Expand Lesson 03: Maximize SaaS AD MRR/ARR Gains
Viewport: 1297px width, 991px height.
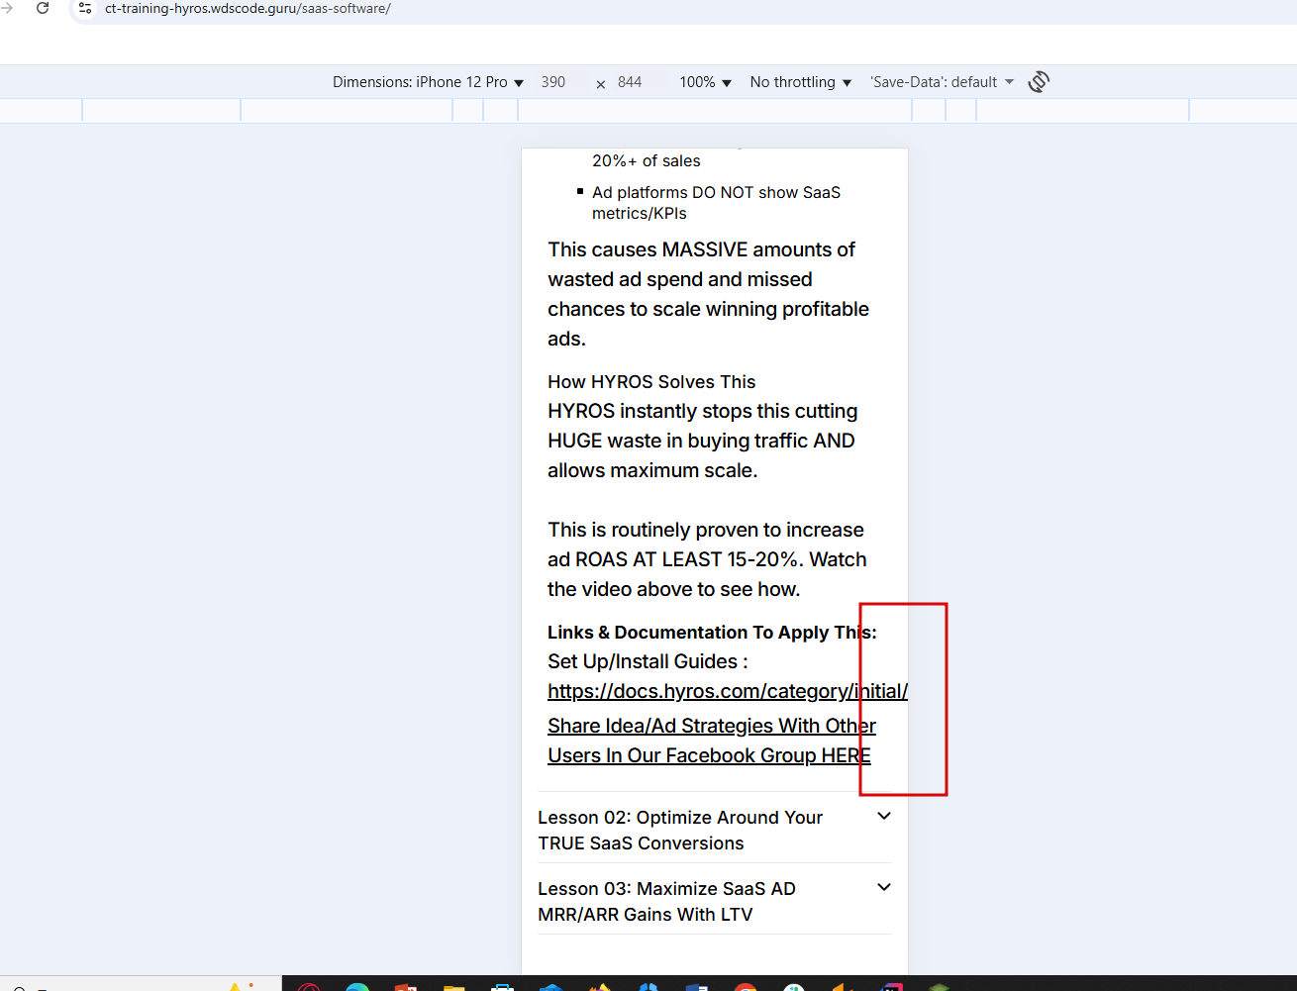point(715,901)
